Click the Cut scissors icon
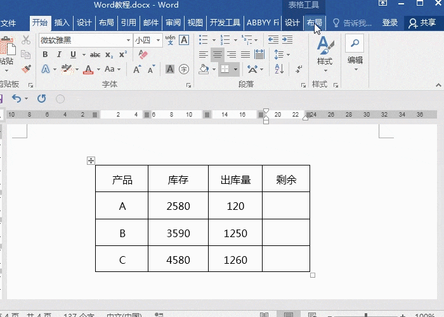The image size is (444, 317). pos(26,40)
